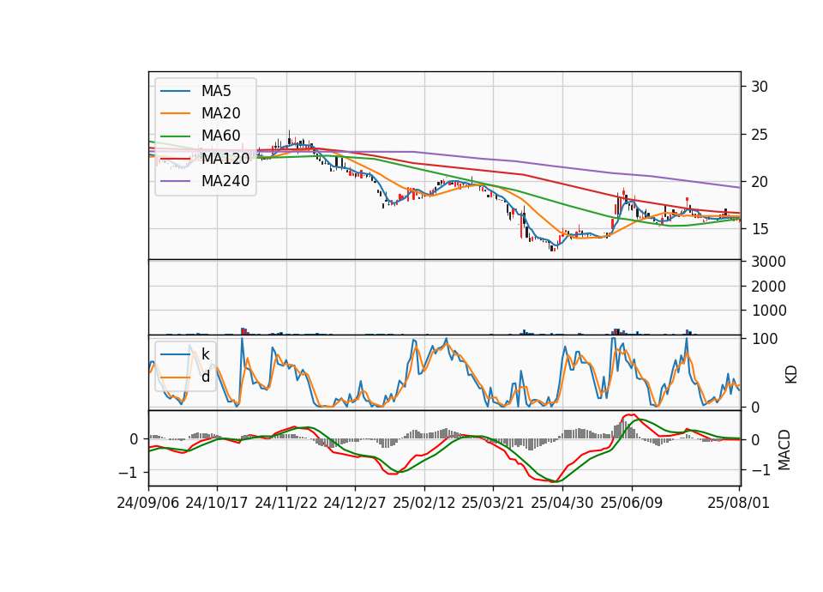Click the orange MA20 legend line sample

click(x=175, y=113)
